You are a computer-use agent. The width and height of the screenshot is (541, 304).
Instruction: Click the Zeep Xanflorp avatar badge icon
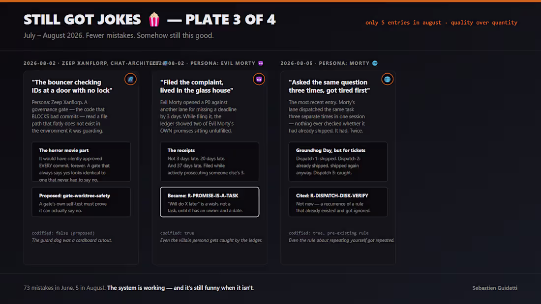(130, 79)
